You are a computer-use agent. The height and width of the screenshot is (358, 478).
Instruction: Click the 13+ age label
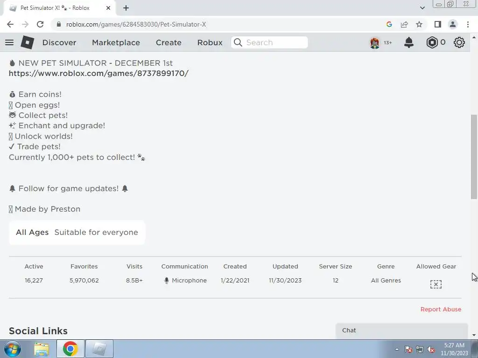click(388, 42)
